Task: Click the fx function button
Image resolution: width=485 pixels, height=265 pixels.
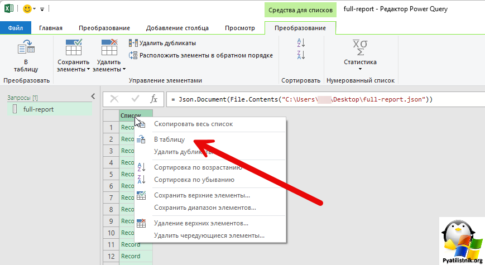Action: coord(153,99)
